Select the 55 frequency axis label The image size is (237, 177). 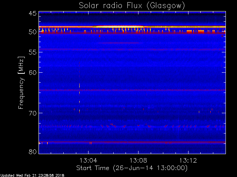(33, 52)
